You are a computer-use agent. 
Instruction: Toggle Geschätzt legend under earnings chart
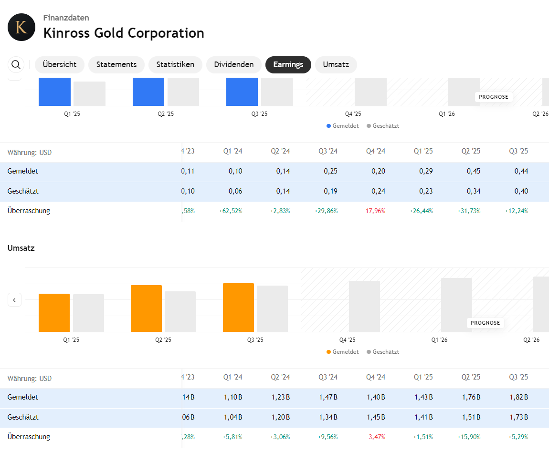383,126
